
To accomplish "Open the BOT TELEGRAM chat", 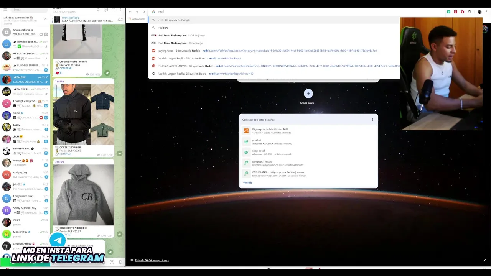I will tap(25, 56).
